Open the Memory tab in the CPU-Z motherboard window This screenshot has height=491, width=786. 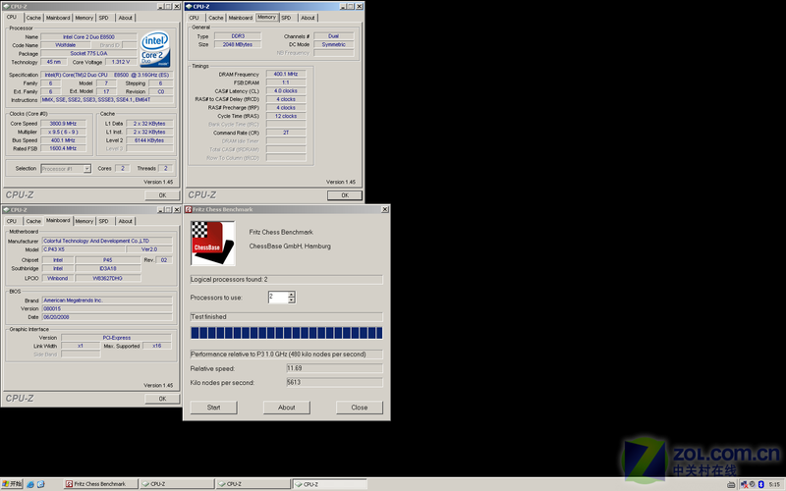click(84, 221)
